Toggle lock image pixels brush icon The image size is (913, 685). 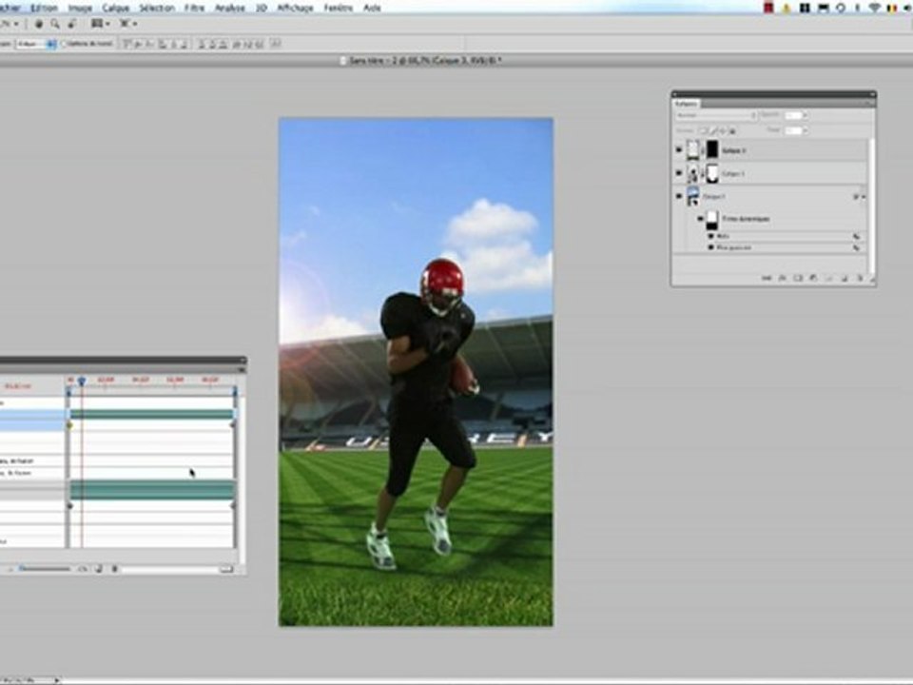pos(714,131)
